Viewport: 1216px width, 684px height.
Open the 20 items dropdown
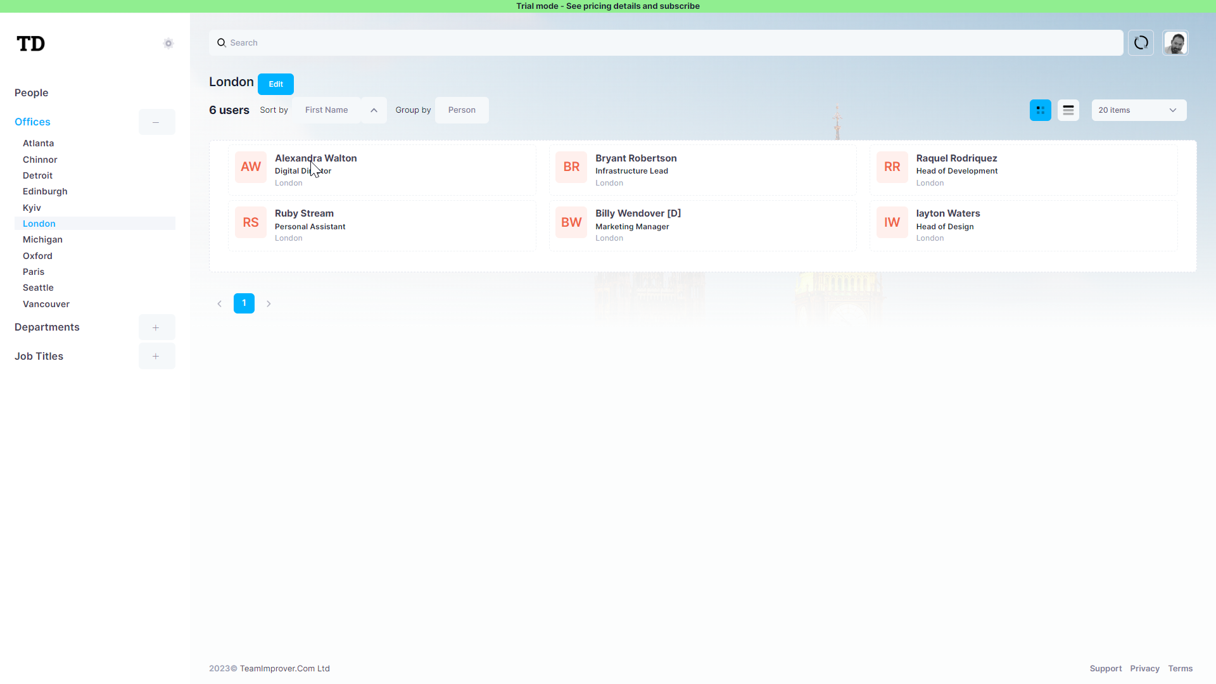pyautogui.click(x=1138, y=110)
